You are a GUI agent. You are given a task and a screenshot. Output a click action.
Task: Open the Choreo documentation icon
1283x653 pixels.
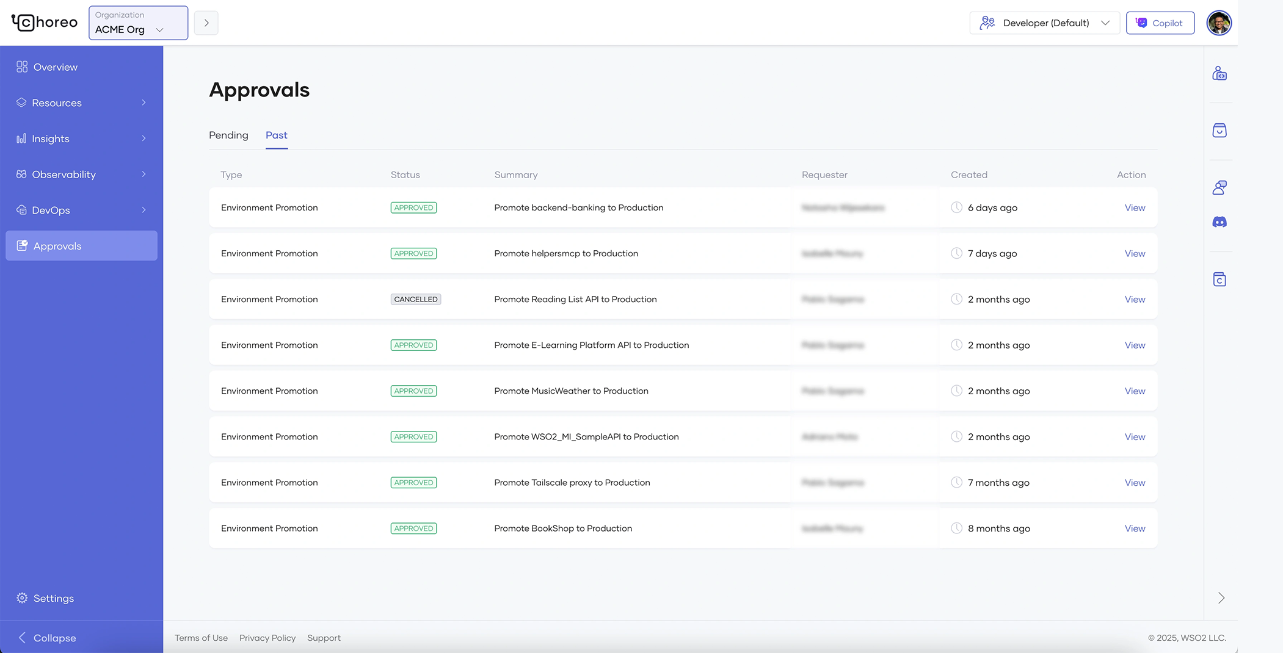1219,280
